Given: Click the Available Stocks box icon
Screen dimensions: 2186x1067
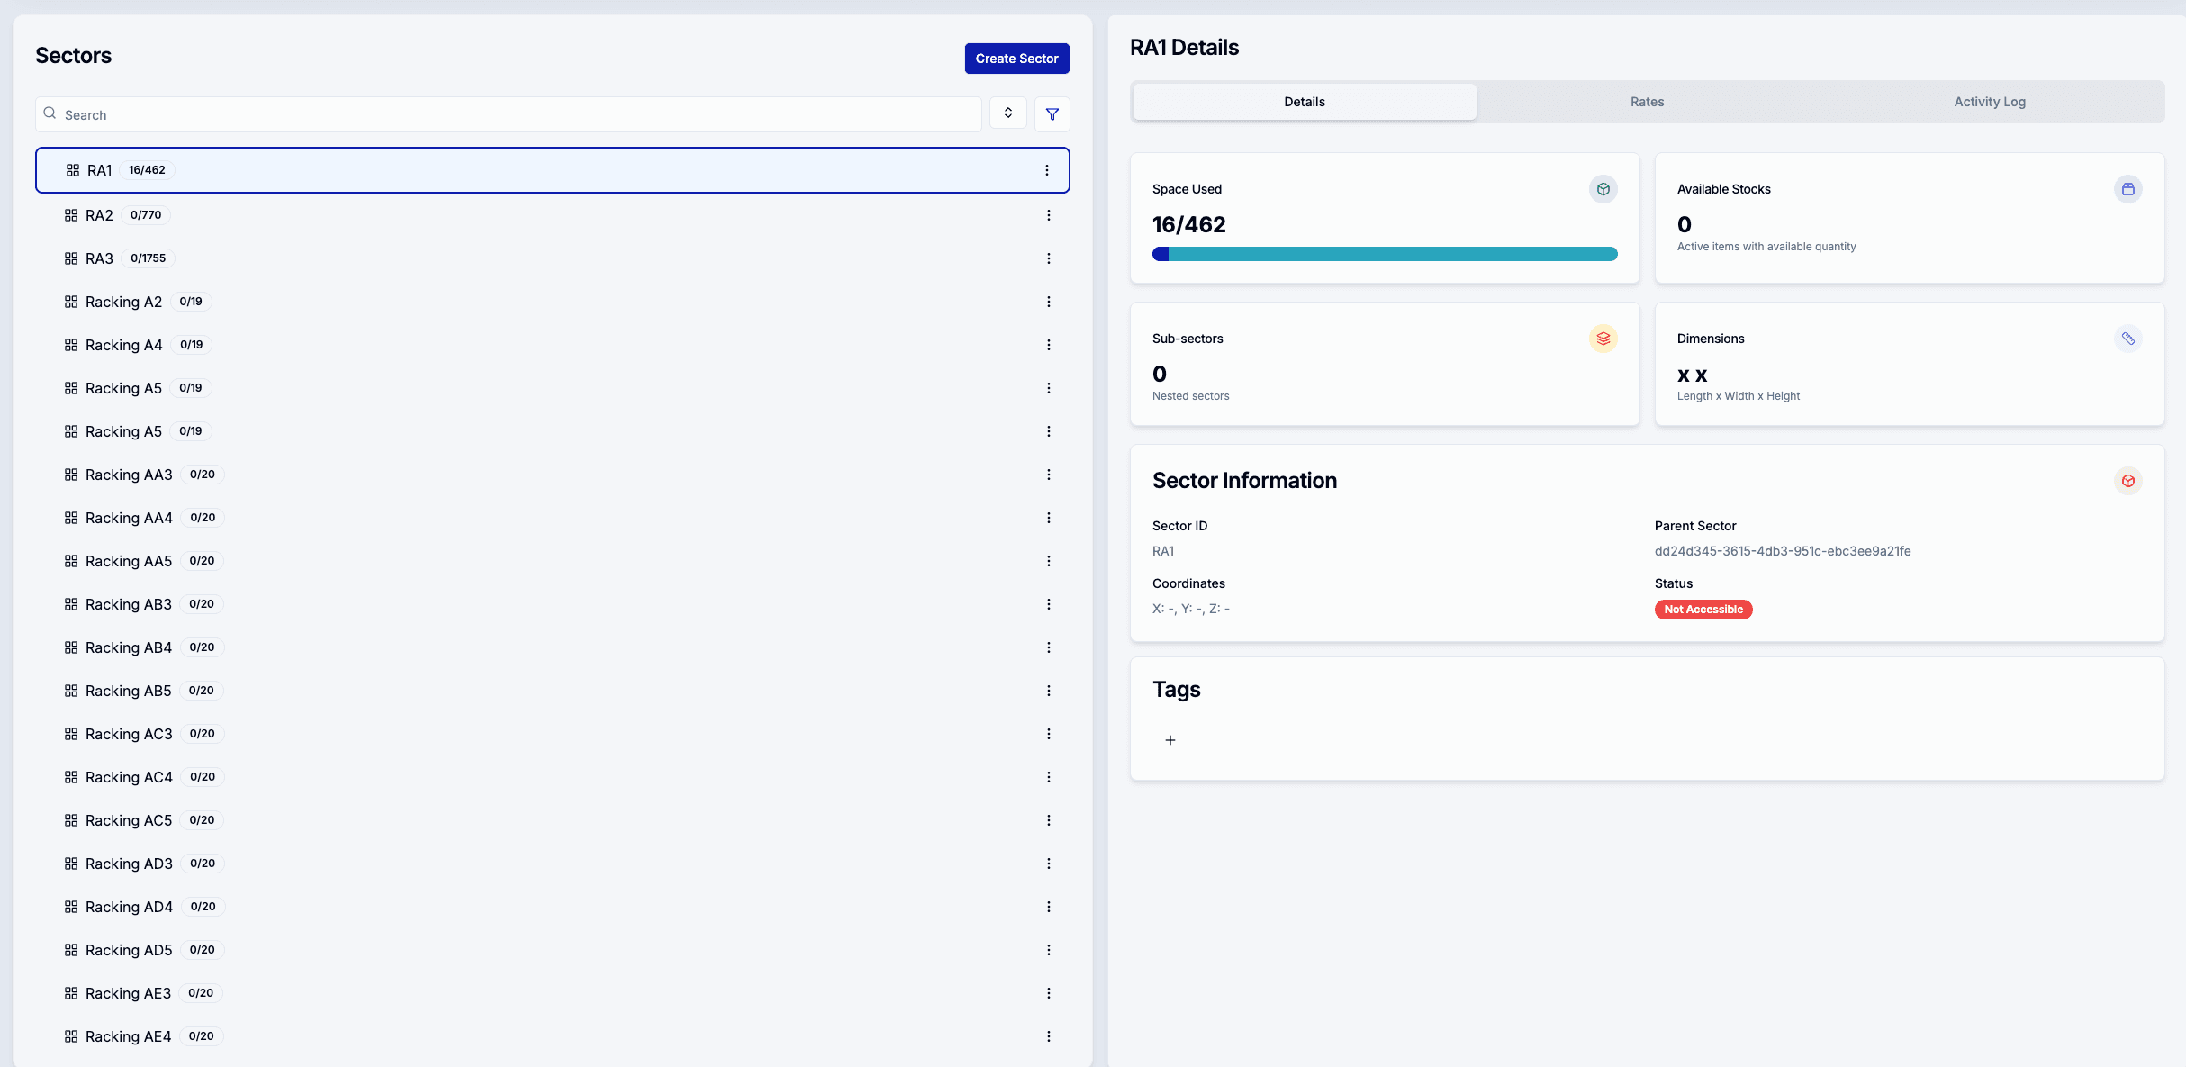Looking at the screenshot, I should 2127,189.
